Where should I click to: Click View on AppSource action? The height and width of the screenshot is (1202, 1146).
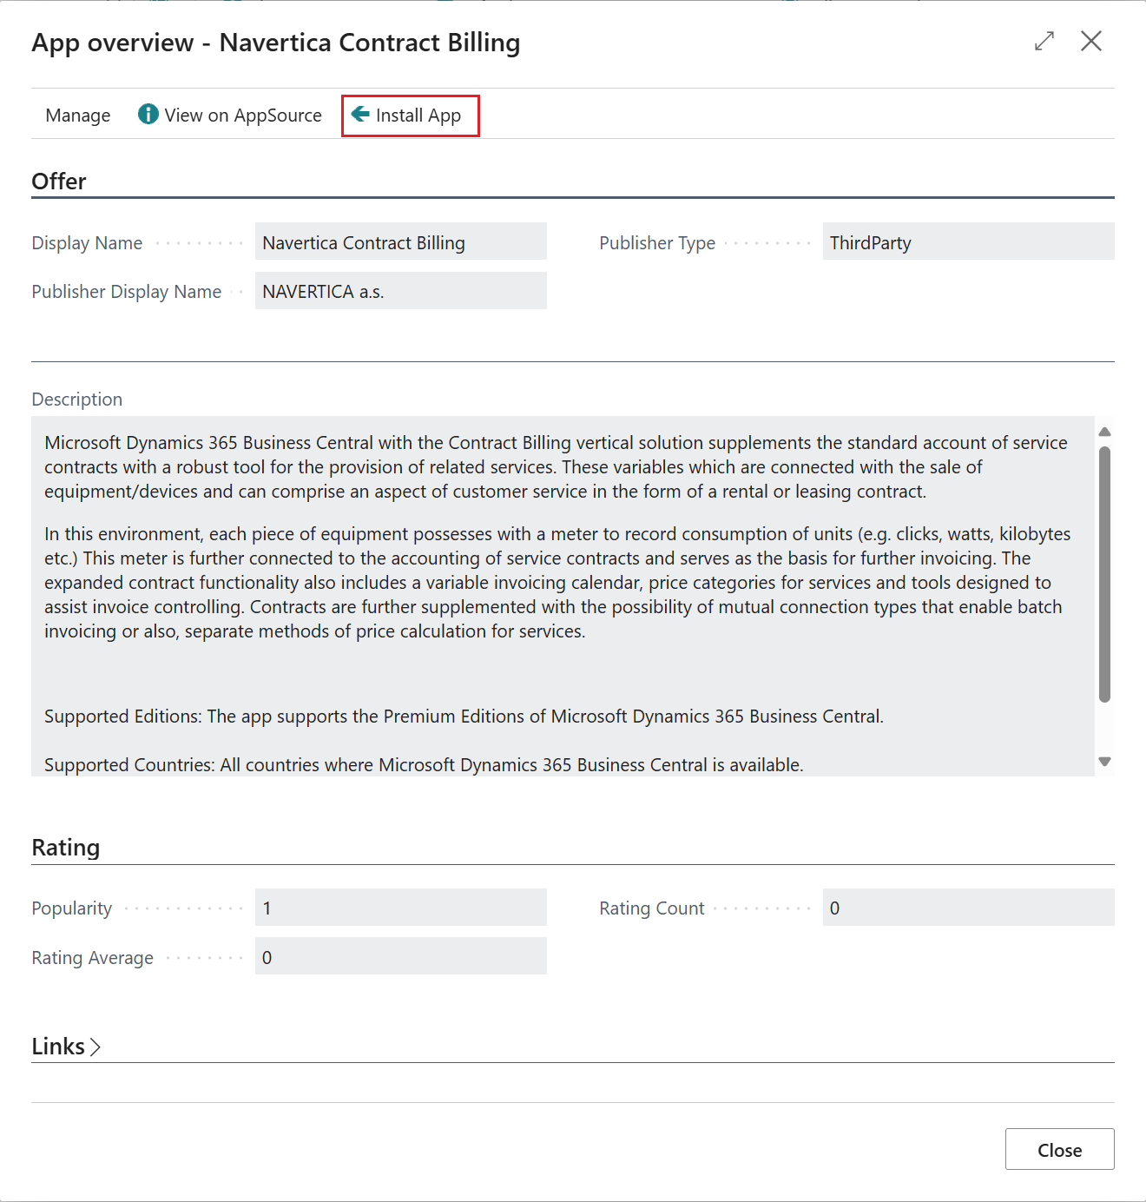[243, 116]
